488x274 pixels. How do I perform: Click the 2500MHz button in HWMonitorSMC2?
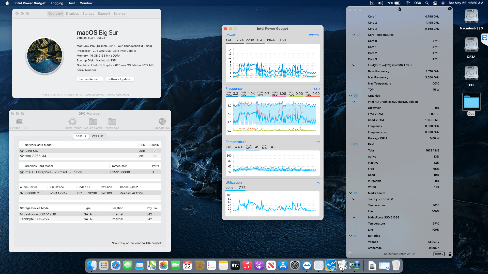pos(439,254)
